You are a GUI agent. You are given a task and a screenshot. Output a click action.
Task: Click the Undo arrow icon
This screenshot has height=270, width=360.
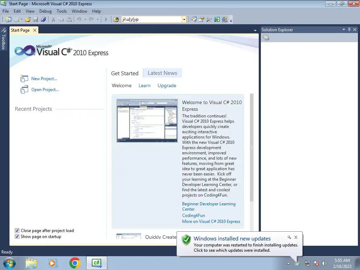79,20
